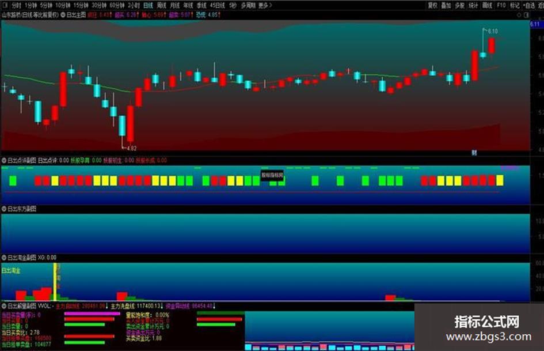Click the 股票指标网 tooltip label
544x351 pixels.
[x=272, y=175]
